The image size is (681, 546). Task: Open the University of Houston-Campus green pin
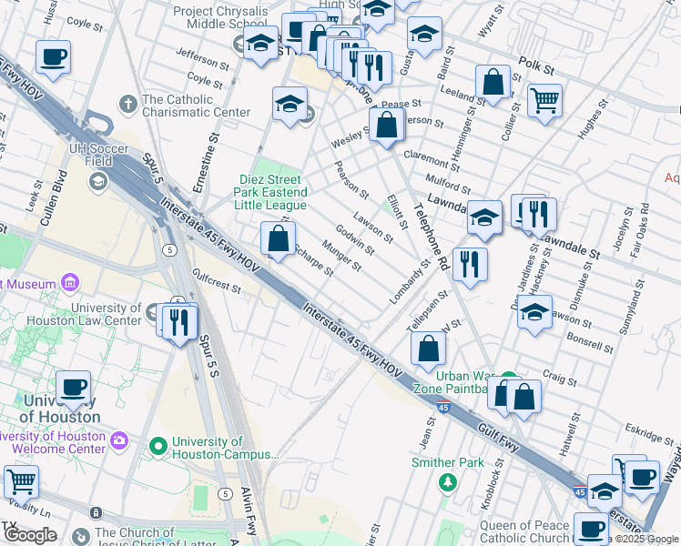(x=158, y=447)
